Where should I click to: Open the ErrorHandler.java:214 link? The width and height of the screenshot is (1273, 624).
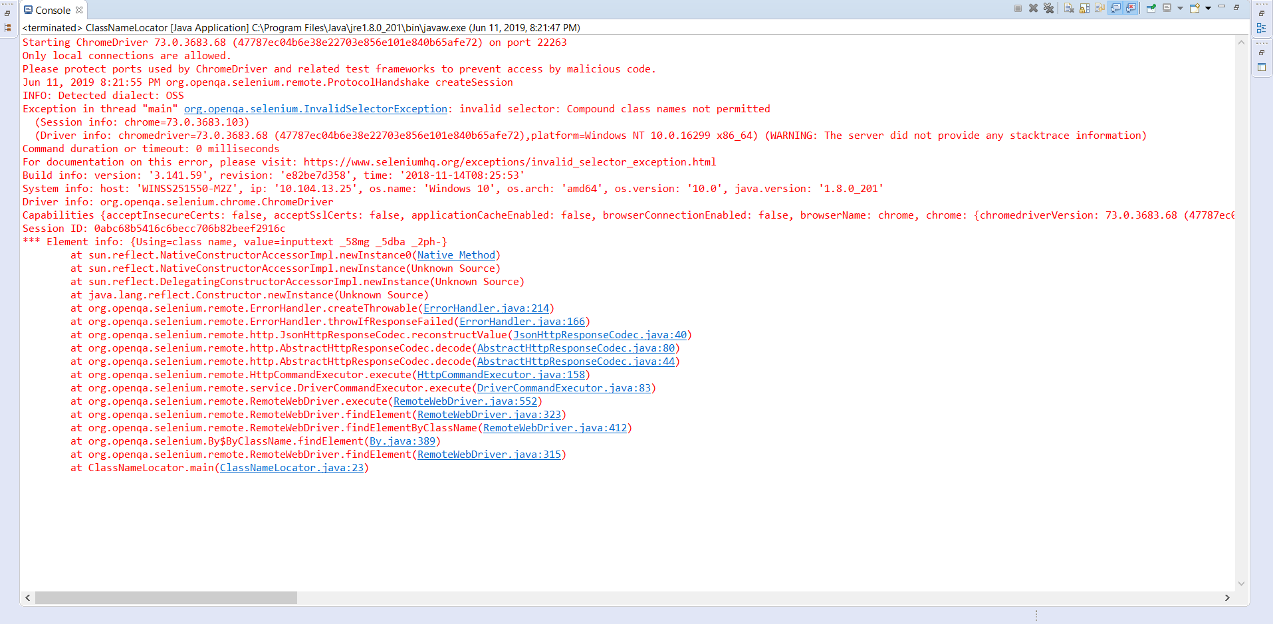(486, 308)
